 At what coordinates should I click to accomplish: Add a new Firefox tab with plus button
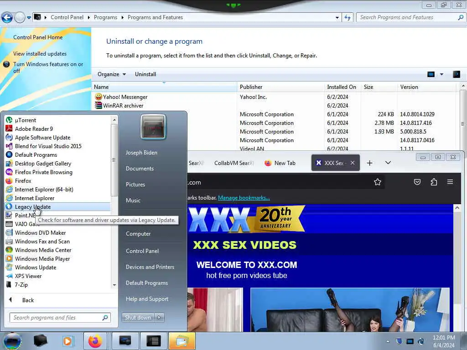tap(369, 163)
